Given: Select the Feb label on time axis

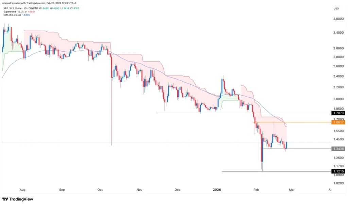Looking at the screenshot, I should pyautogui.click(x=256, y=190).
